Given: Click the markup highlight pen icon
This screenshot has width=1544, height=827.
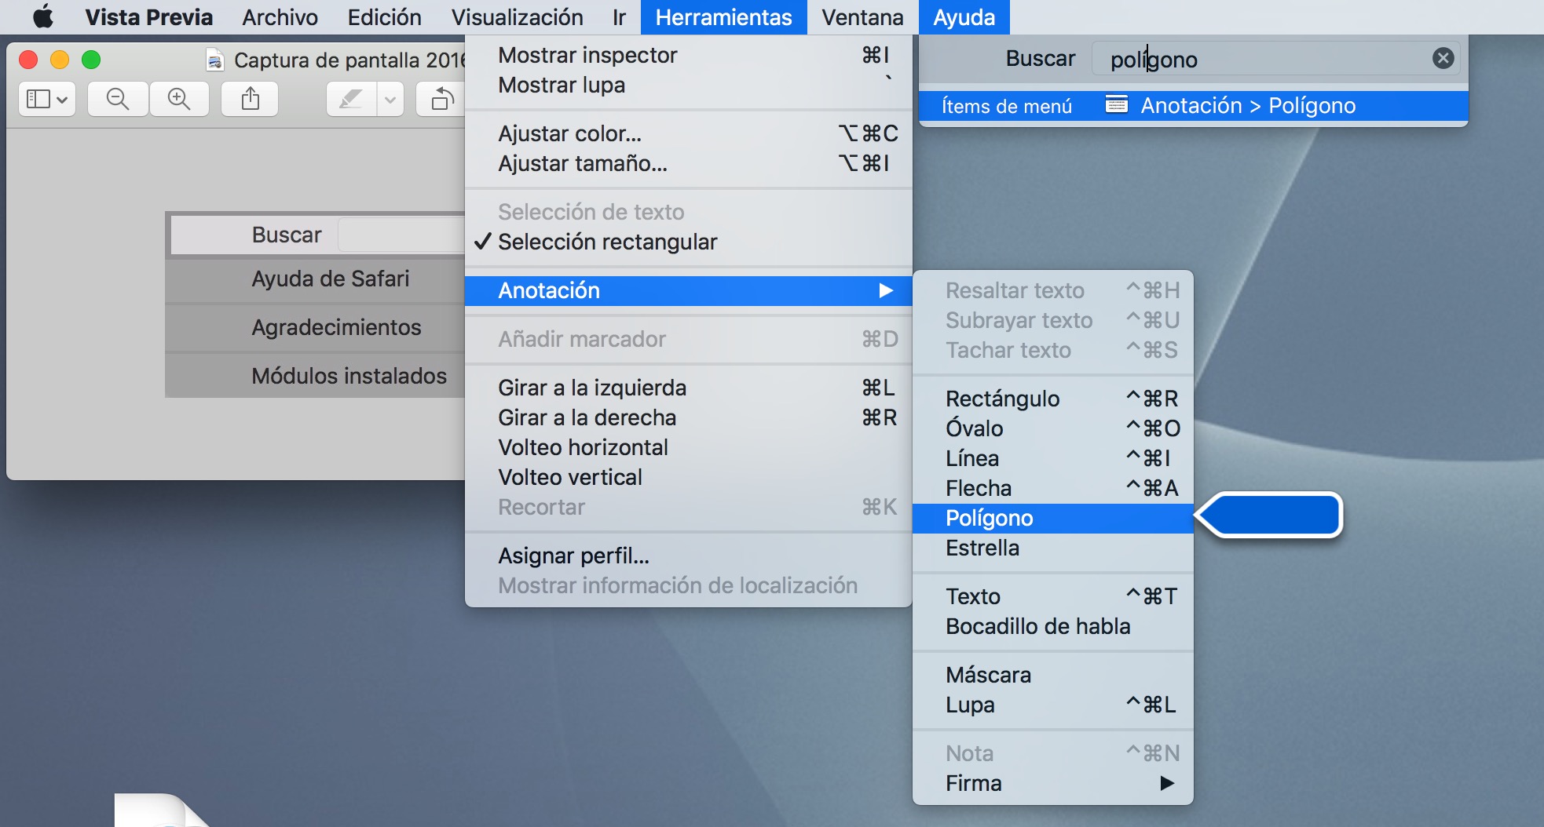Looking at the screenshot, I should 351,99.
